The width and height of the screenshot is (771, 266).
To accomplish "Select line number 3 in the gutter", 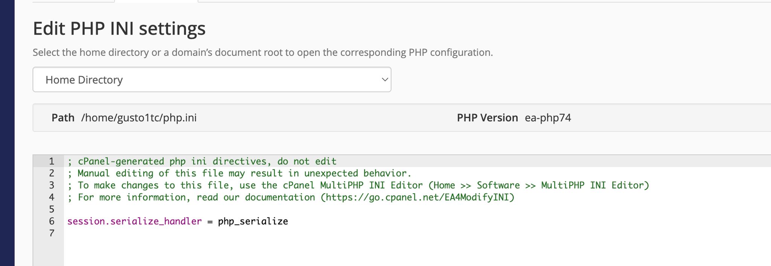I will click(x=52, y=185).
